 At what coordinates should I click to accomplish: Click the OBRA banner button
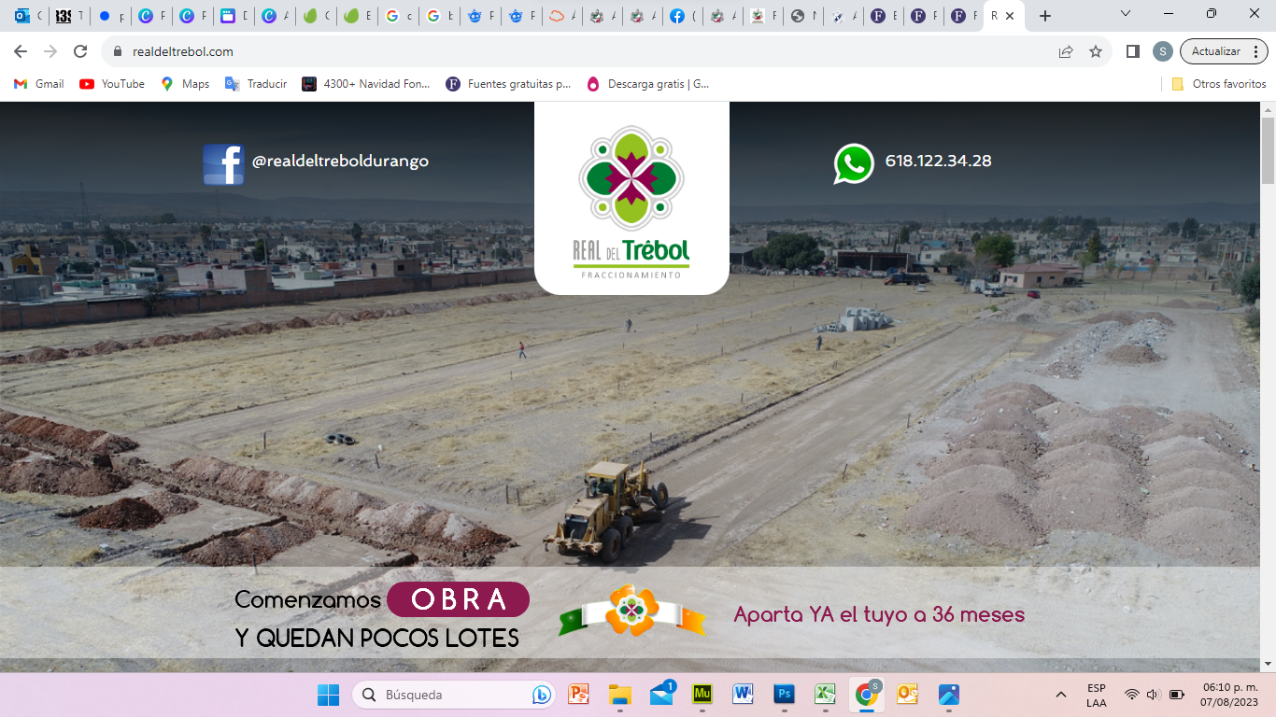tap(458, 599)
